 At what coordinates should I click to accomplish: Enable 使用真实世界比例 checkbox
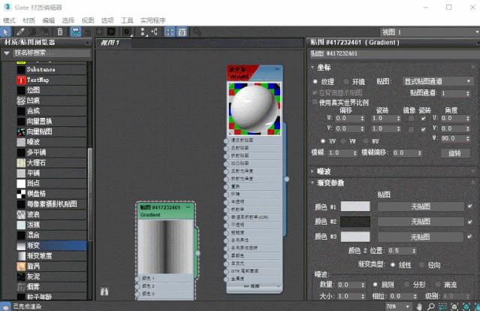pyautogui.click(x=315, y=102)
